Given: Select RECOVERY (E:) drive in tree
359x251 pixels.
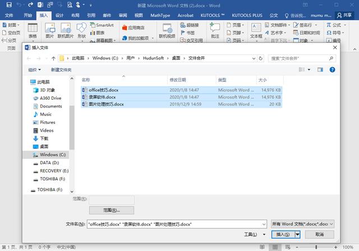Looking at the screenshot, I should pyautogui.click(x=54, y=171).
